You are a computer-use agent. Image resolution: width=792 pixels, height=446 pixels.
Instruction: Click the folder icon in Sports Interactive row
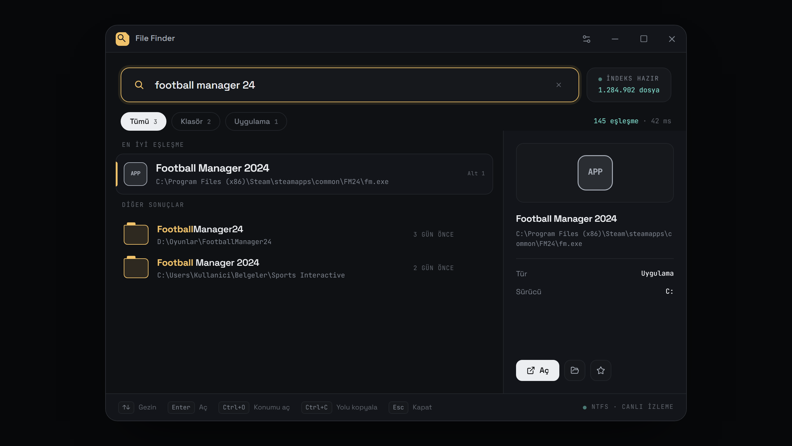136,267
